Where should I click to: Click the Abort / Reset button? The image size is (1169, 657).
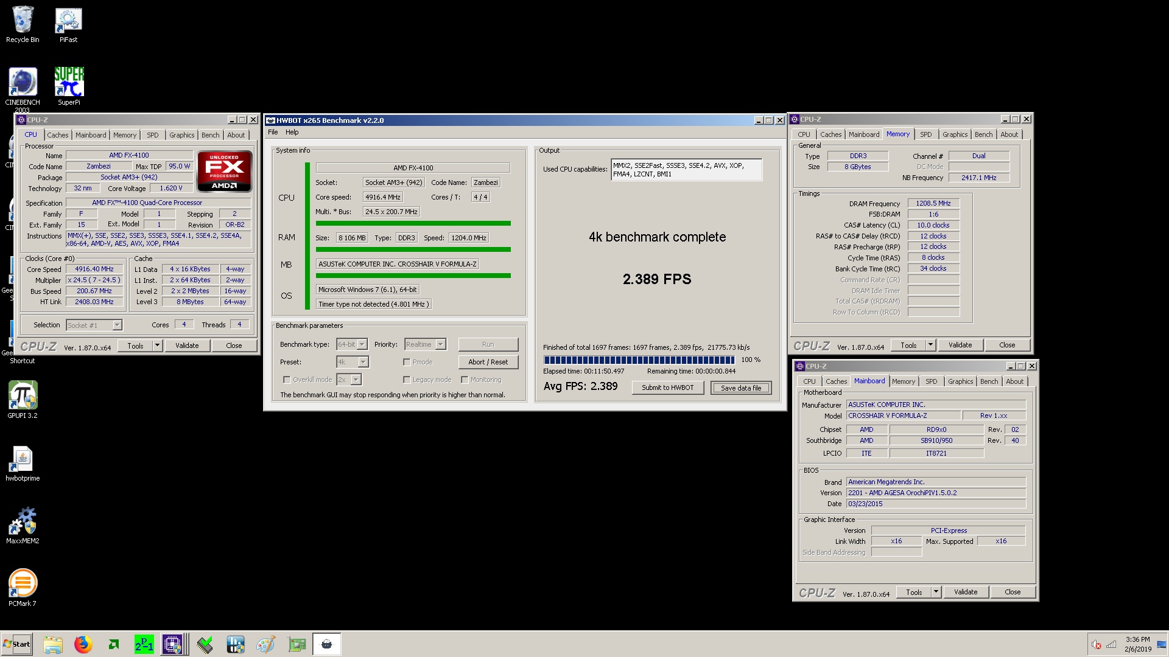coord(488,362)
